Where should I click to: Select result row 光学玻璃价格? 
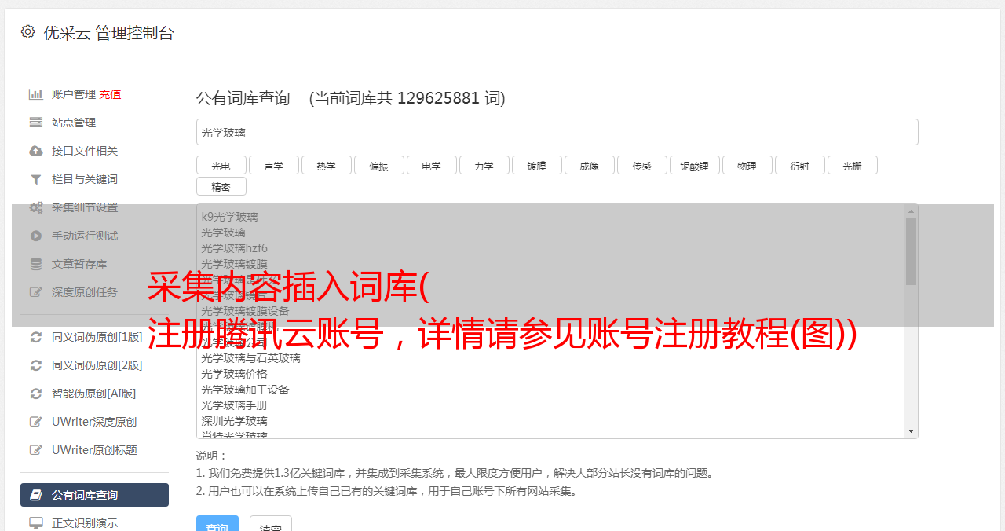click(234, 374)
